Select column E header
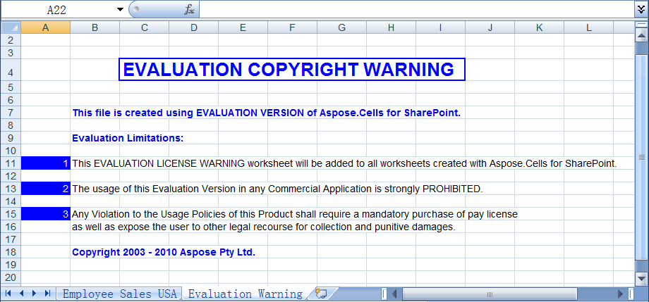 click(243, 27)
